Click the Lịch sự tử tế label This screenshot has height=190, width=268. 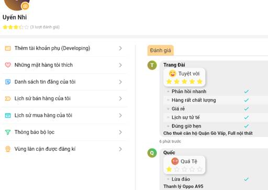(x=185, y=117)
